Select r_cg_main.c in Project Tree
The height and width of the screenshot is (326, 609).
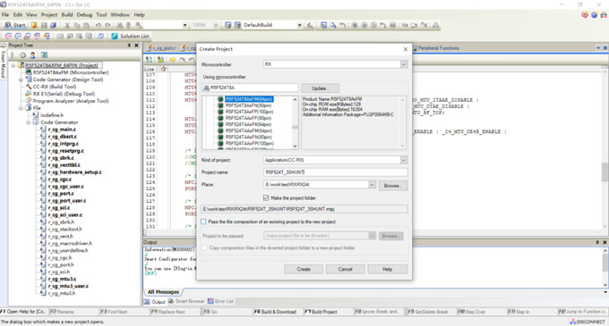click(x=62, y=130)
